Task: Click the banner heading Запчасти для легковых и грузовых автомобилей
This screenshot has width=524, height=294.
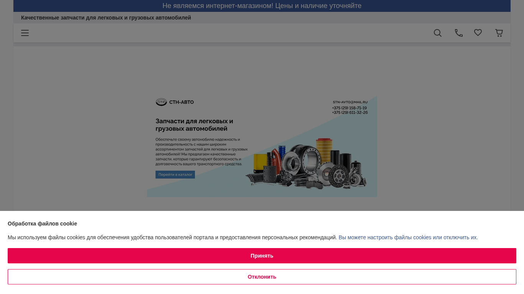Action: 194,125
